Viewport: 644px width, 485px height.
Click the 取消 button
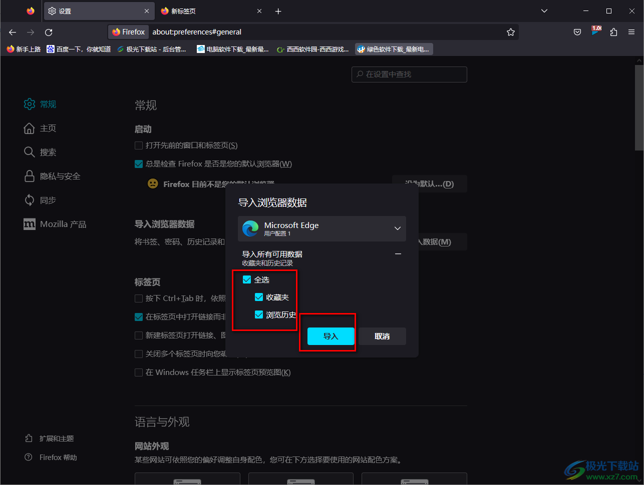click(382, 336)
